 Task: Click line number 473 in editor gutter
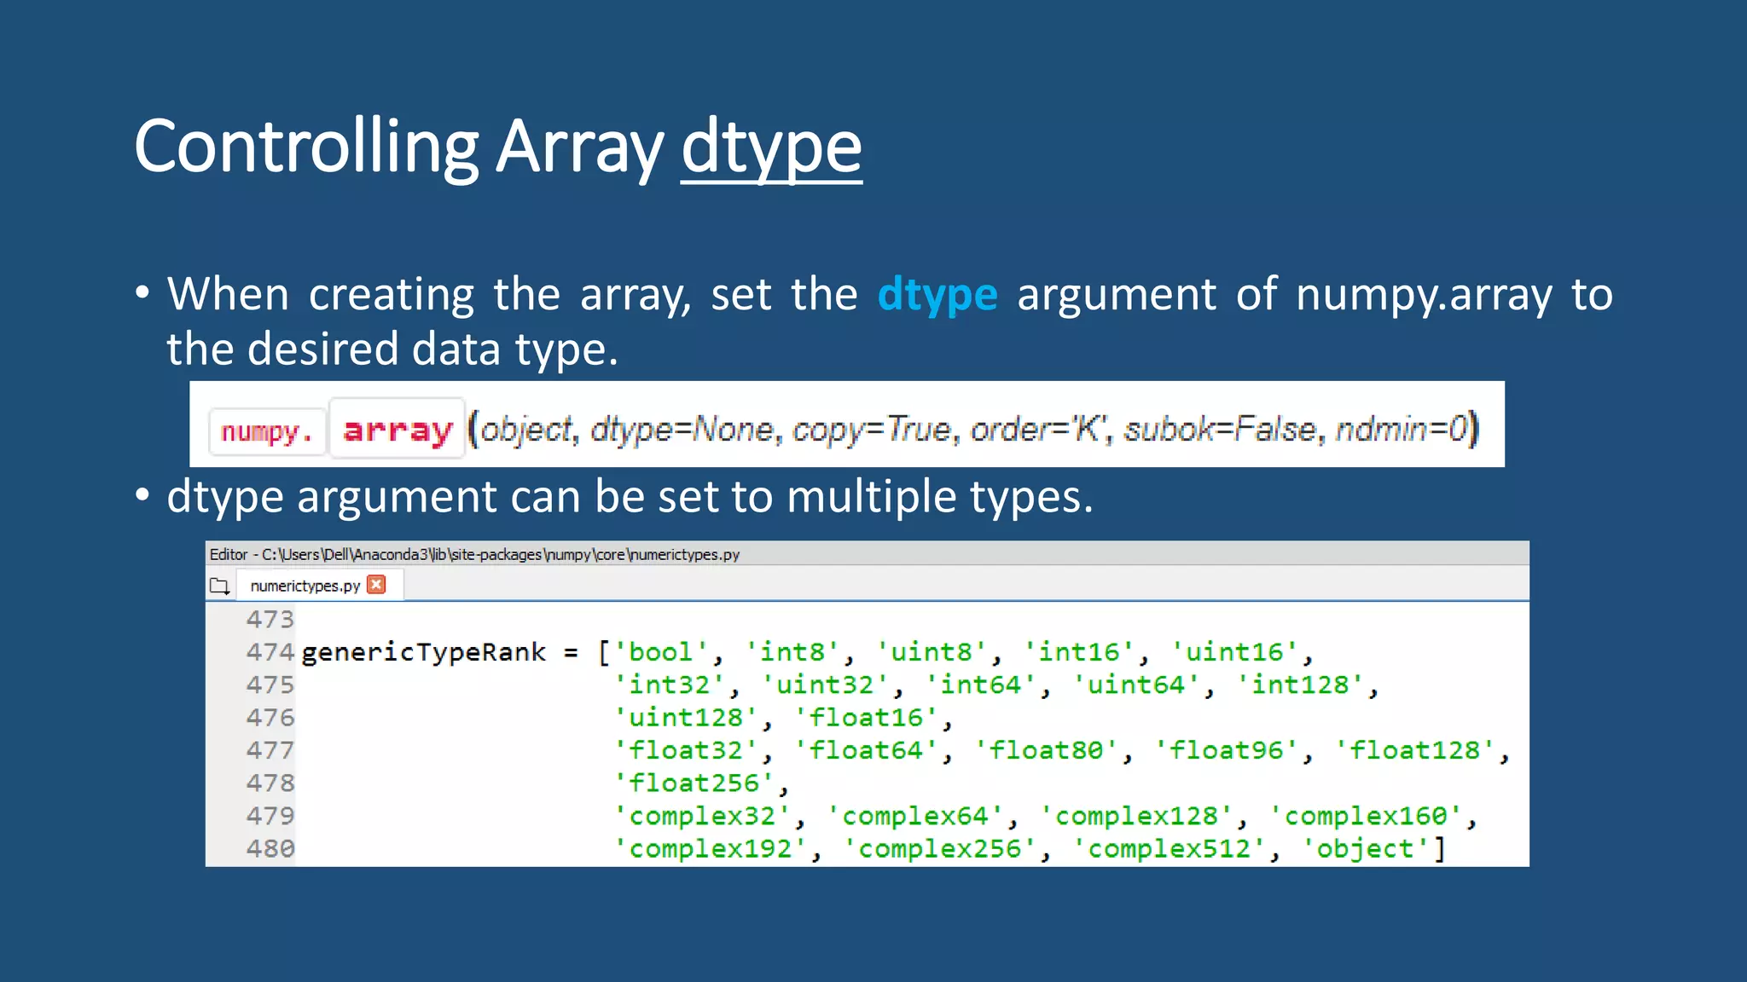270,620
